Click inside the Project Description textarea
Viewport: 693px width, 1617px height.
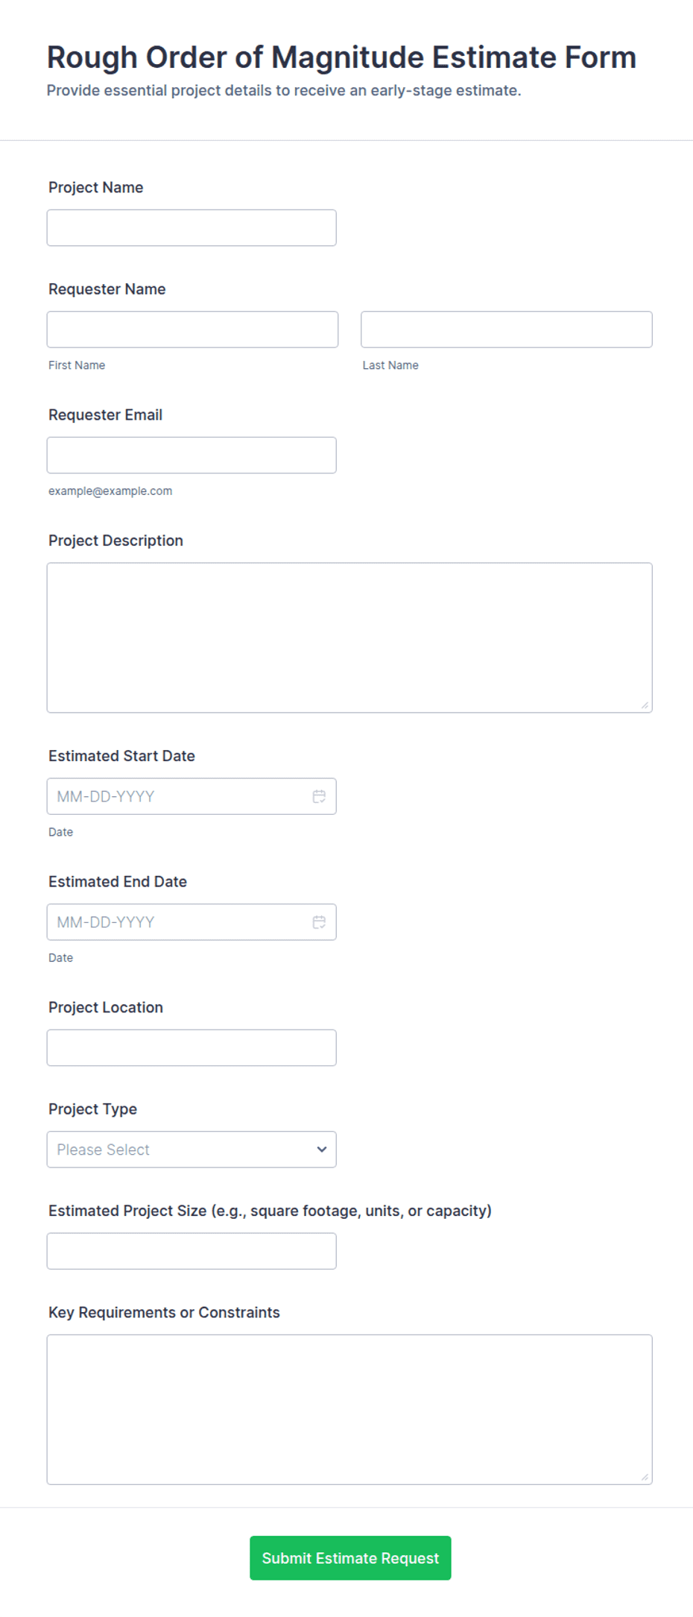349,637
